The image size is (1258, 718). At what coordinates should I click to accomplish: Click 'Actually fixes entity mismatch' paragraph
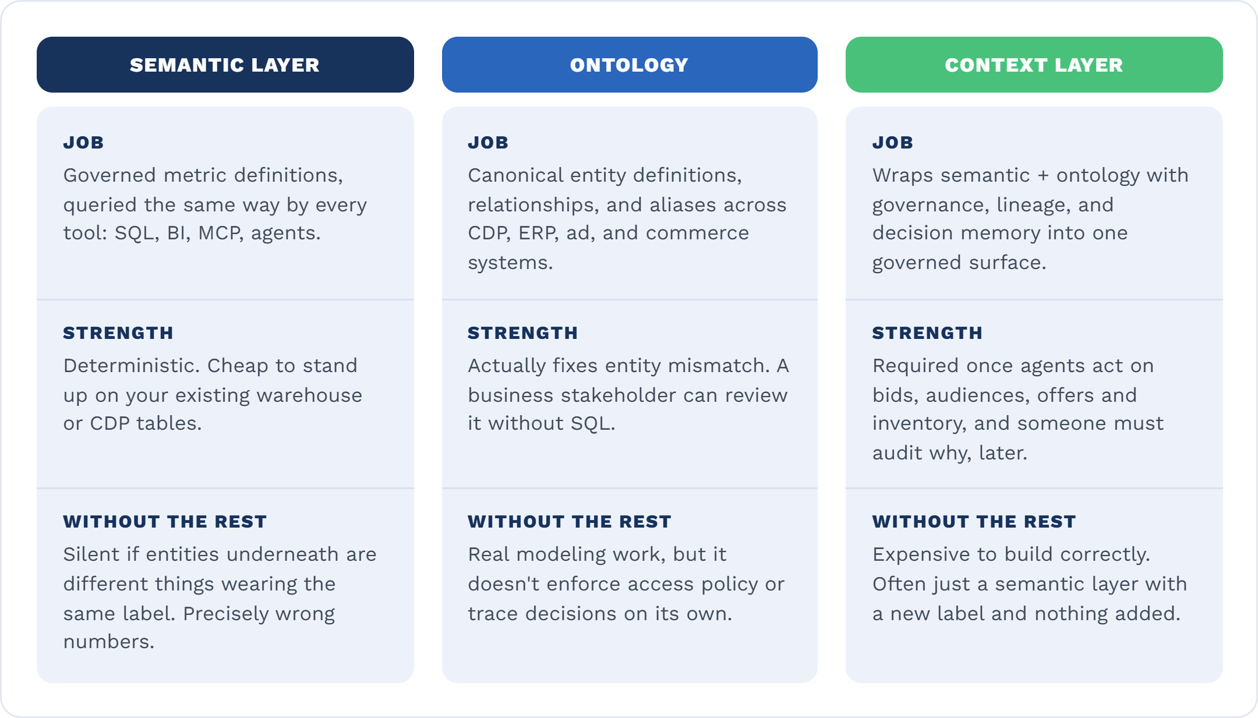(x=628, y=395)
